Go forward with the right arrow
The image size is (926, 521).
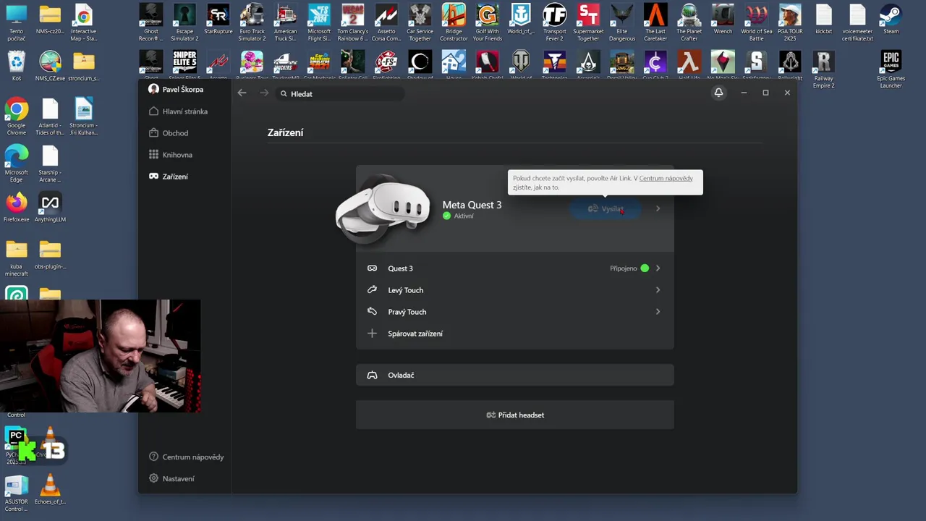pos(264,93)
